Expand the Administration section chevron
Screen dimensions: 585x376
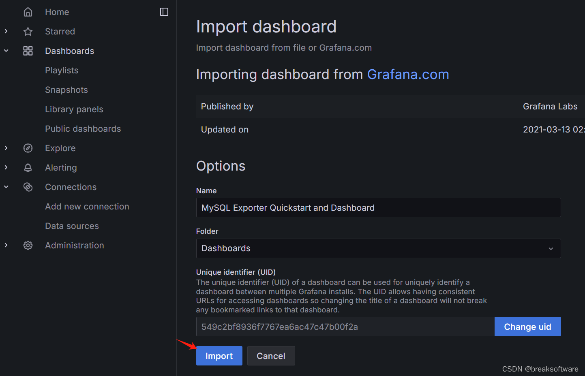(6, 245)
